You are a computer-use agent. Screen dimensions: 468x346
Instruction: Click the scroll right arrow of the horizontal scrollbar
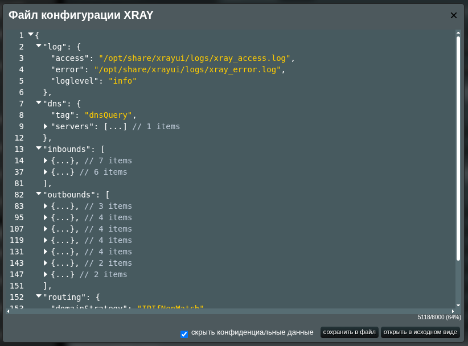(x=453, y=311)
